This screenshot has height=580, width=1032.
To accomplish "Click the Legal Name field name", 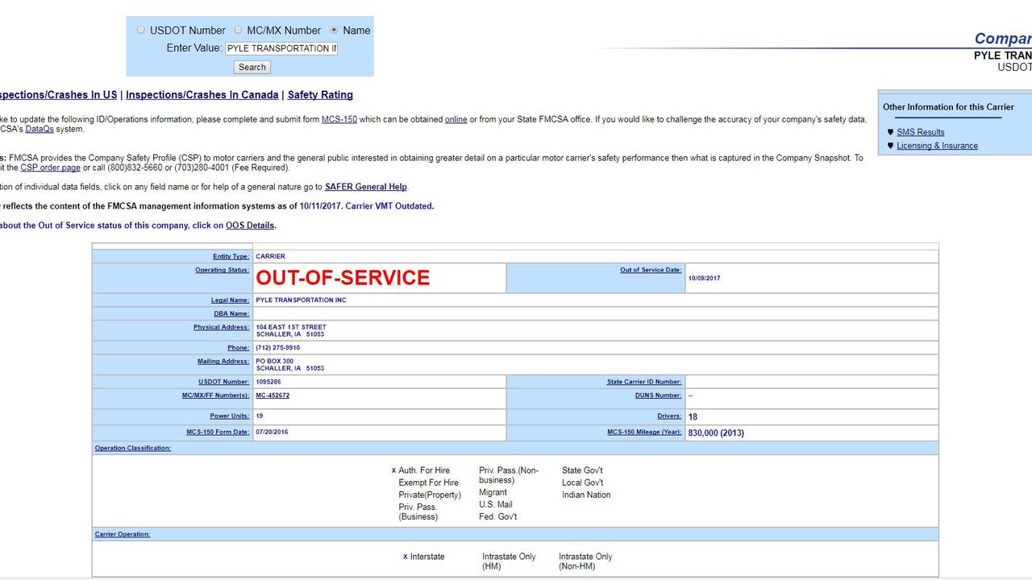I will (230, 300).
